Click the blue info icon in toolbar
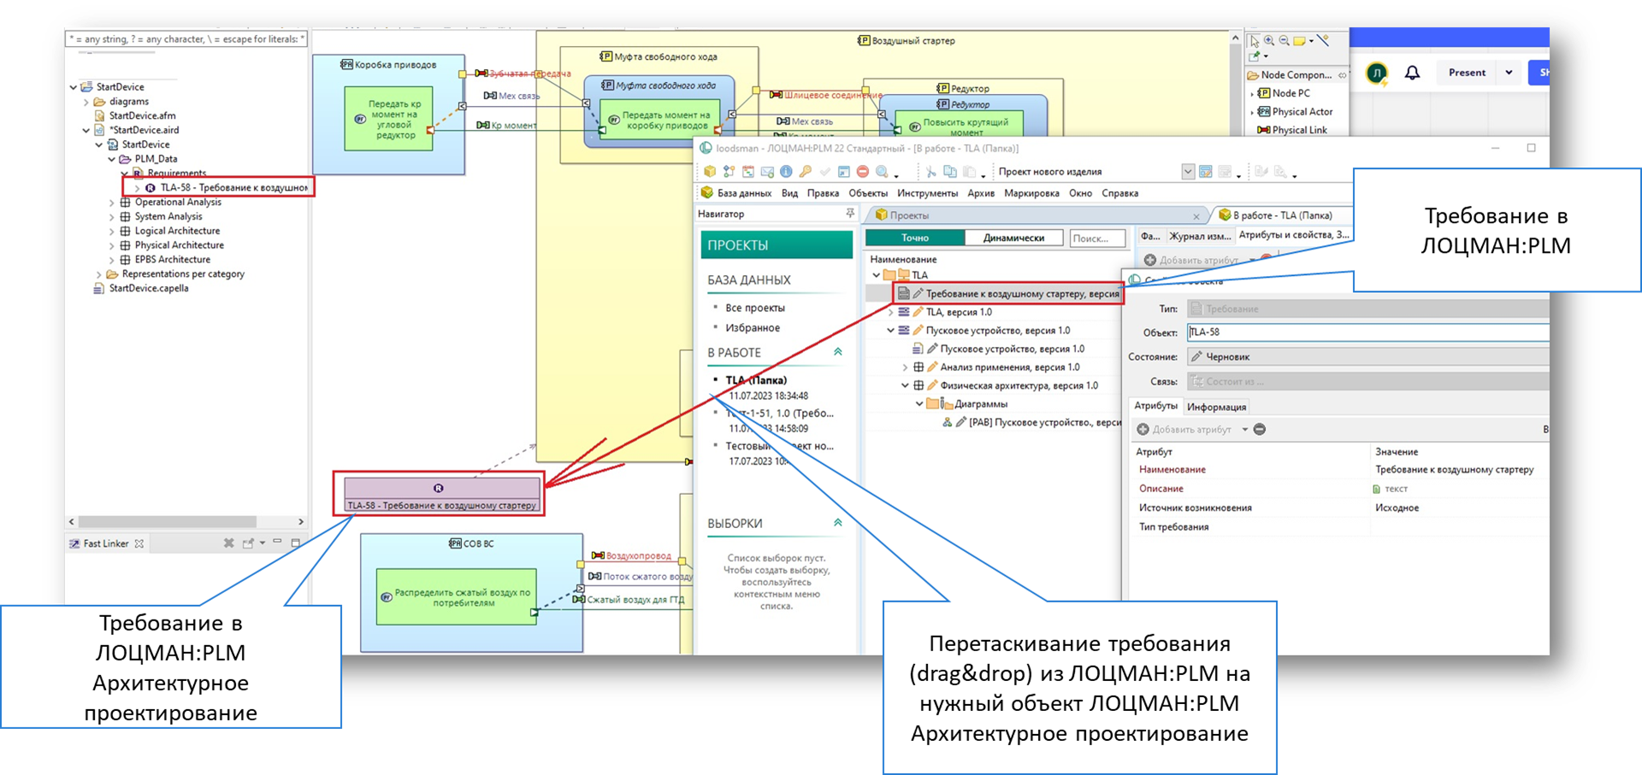This screenshot has width=1642, height=775. point(786,172)
